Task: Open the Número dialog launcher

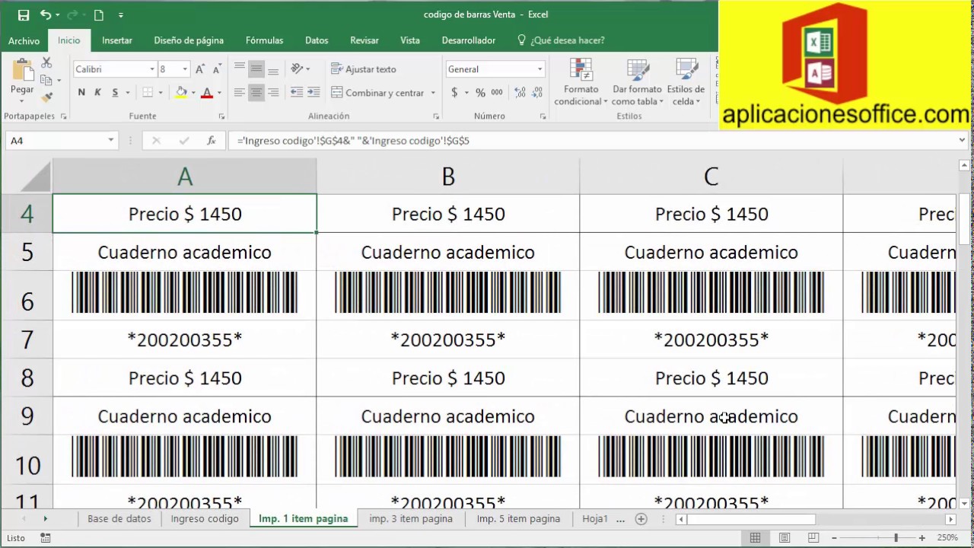Action: (543, 116)
